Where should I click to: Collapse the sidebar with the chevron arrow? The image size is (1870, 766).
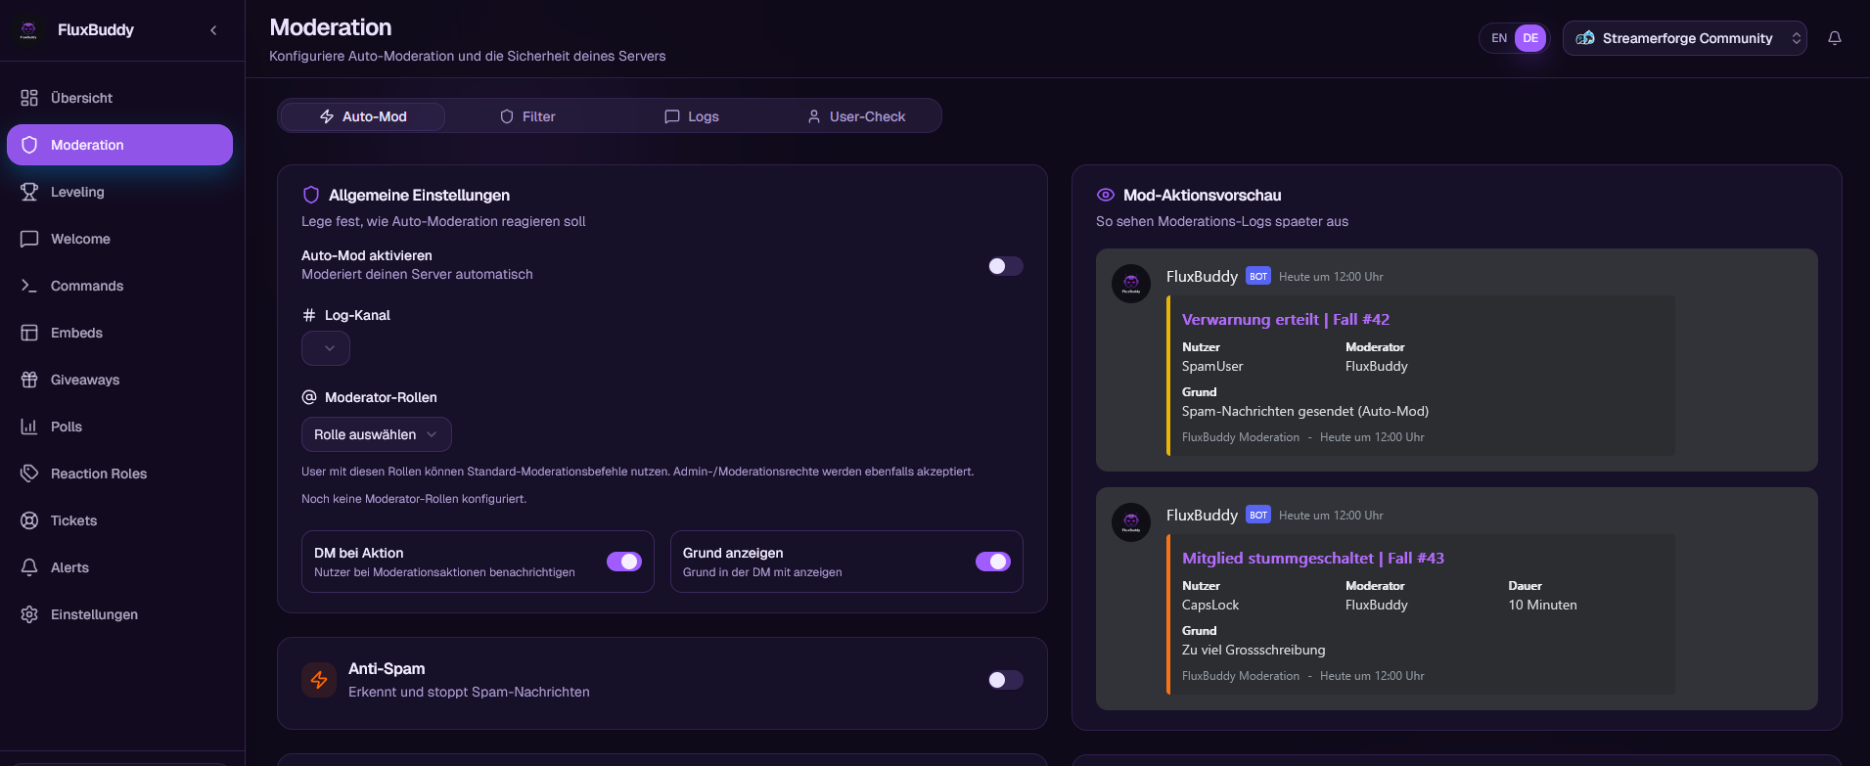213,30
